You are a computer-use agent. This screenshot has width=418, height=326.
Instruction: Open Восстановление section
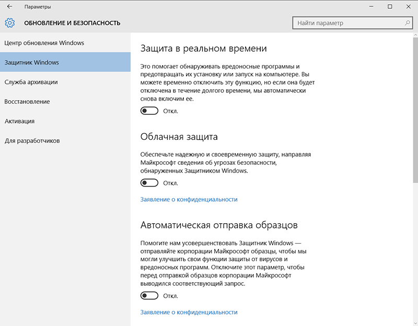(65, 101)
